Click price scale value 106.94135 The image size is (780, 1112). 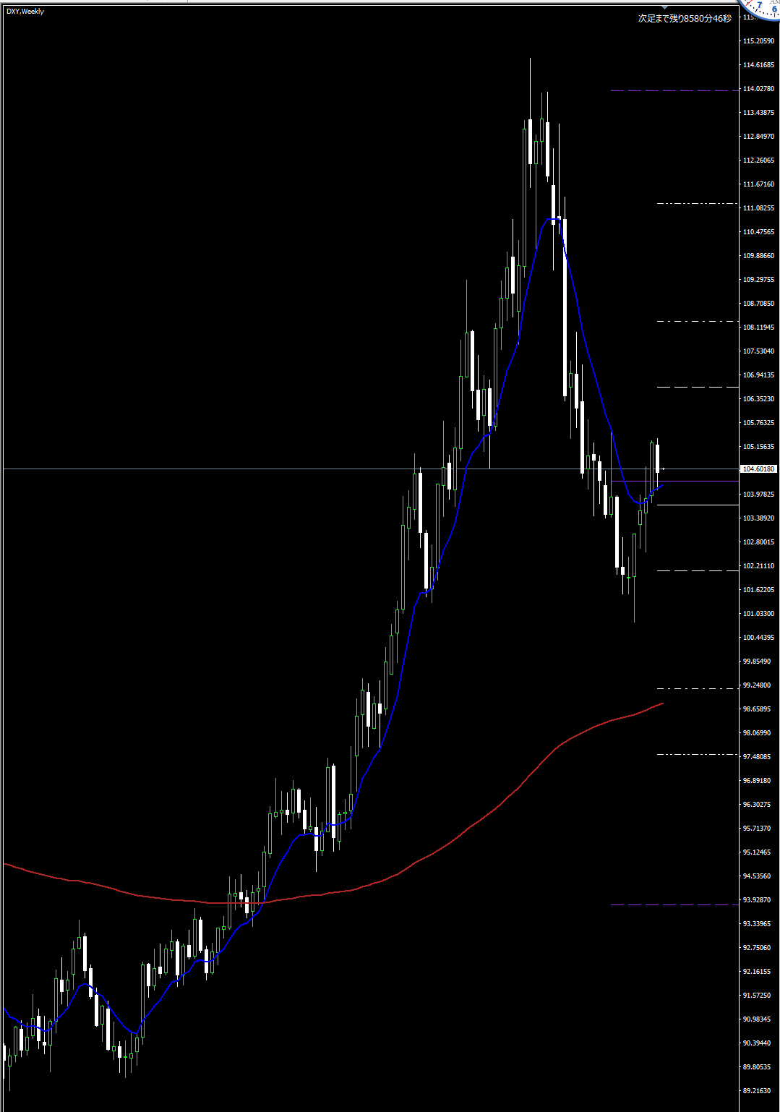pyautogui.click(x=758, y=375)
